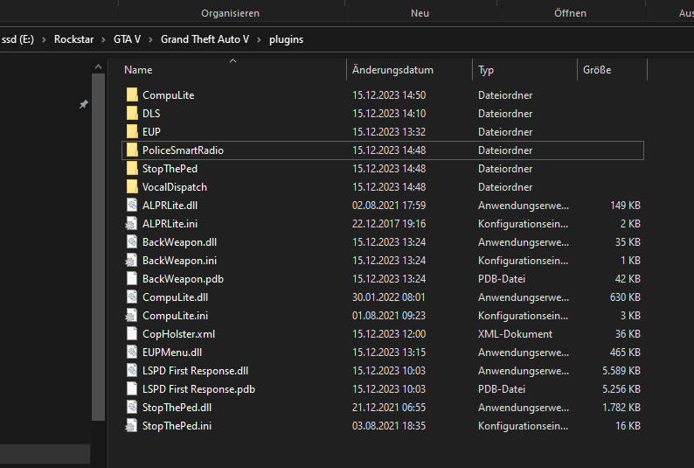The width and height of the screenshot is (694, 468).
Task: Click the ALPRLite.dll file icon
Action: [132, 205]
